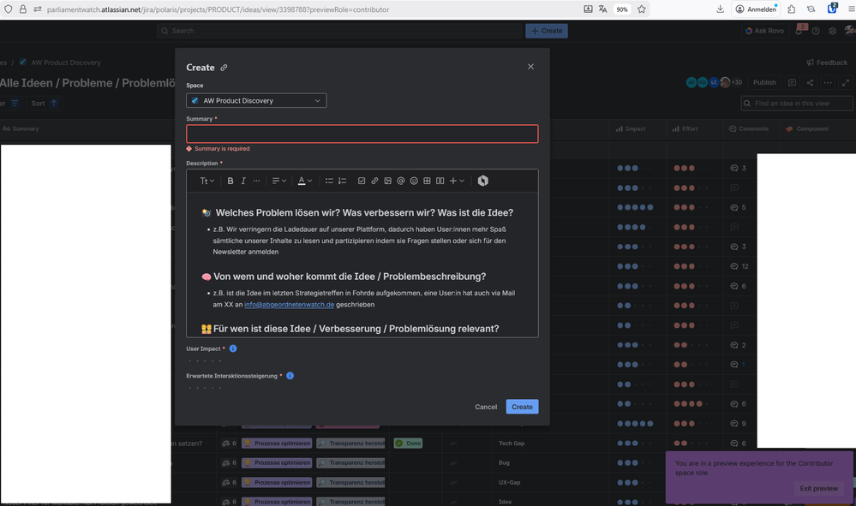Click the Summary column header

click(21, 129)
